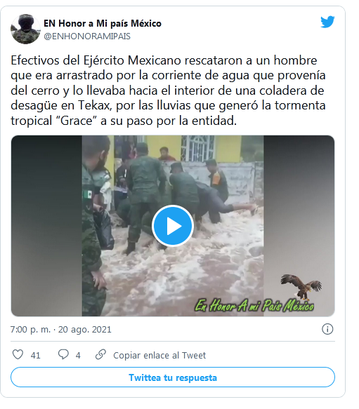Click Twittea tu respuesta button
Viewport: 359px width, 409px height.
(x=173, y=377)
